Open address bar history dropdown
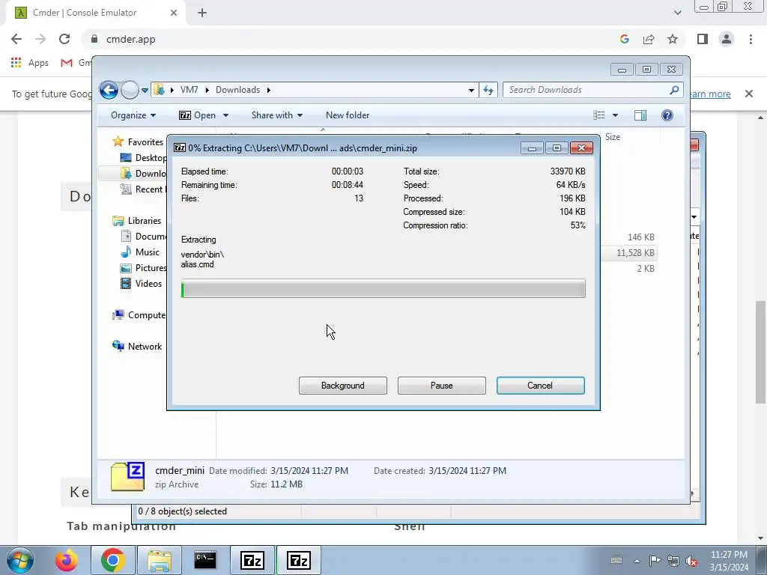Image resolution: width=767 pixels, height=575 pixels. coord(471,90)
